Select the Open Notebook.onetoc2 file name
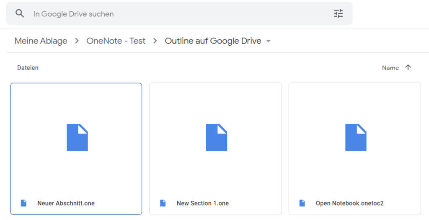The width and height of the screenshot is (429, 220). tap(350, 203)
